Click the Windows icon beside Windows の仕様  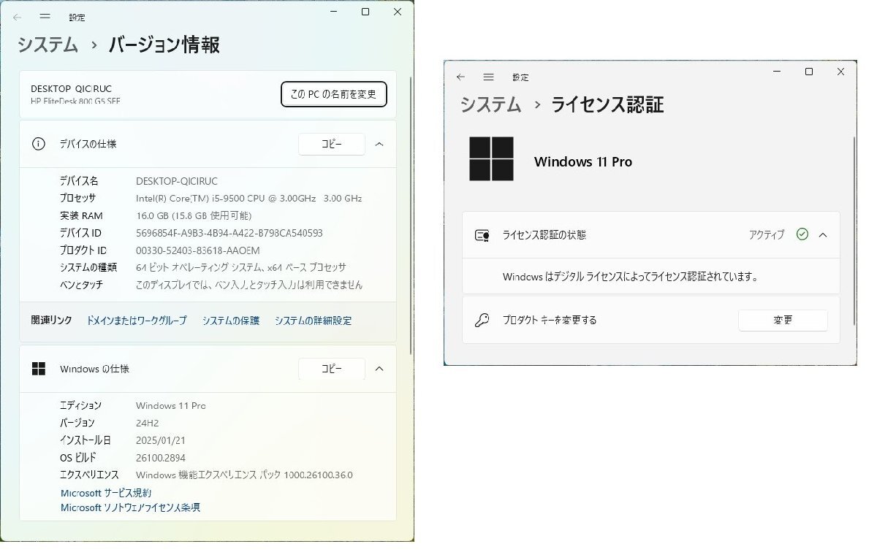40,369
